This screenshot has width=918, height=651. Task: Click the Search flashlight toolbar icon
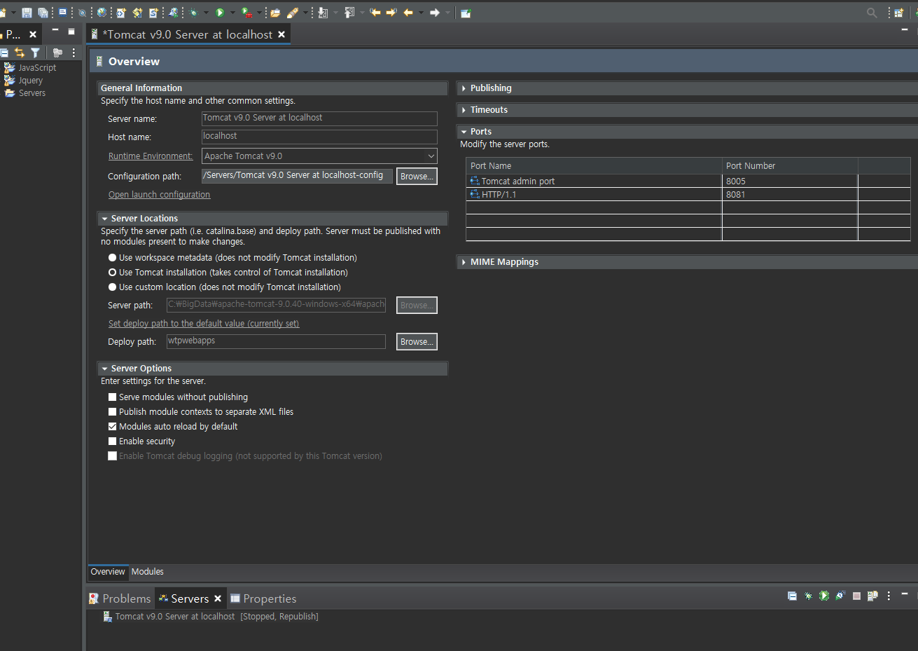293,13
